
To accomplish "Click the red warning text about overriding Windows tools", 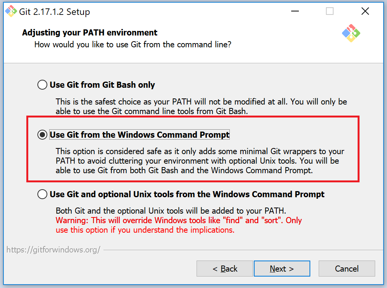I will point(179,220).
